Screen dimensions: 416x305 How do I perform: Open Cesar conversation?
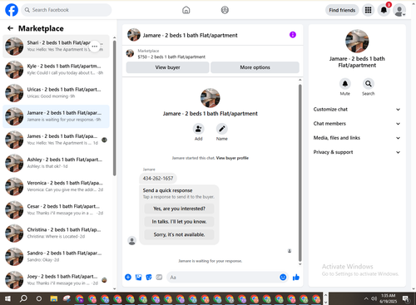tap(56, 209)
